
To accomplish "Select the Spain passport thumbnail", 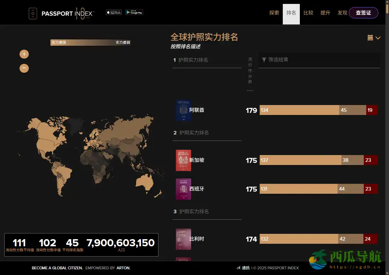I will (183, 189).
